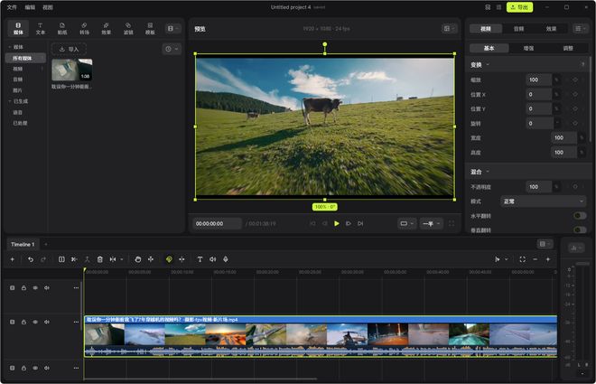Toggle the 水平翻转 horizontal flip switch

580,216
